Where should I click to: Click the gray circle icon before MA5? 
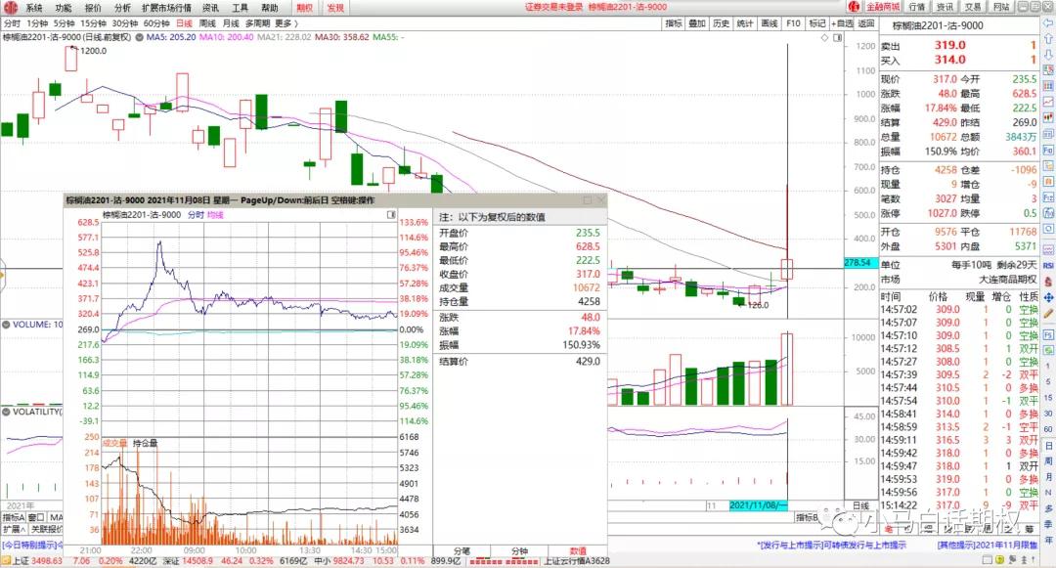click(138, 37)
